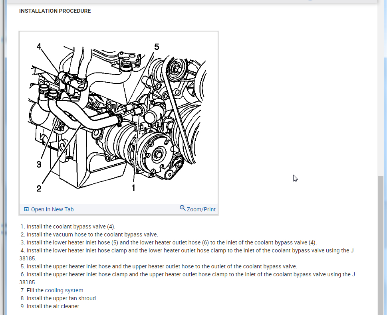Click the Zoom/Print text link
Viewport: 387px width, 315px height.
[201, 209]
